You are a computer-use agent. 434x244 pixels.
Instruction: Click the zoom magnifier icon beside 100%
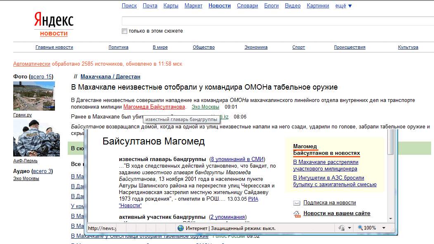click(360, 227)
